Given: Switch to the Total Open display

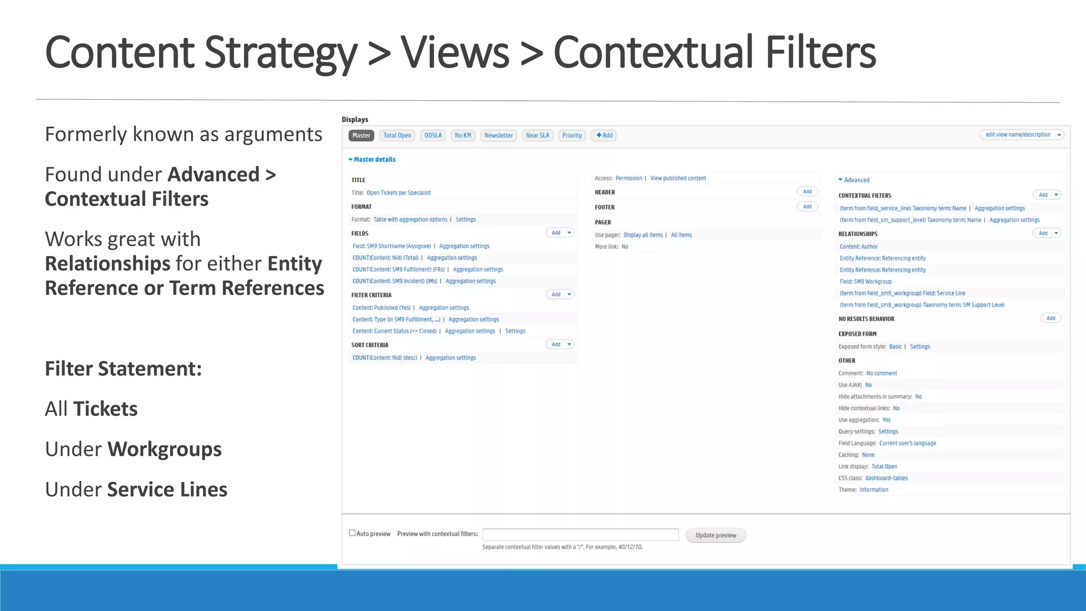Looking at the screenshot, I should 397,135.
